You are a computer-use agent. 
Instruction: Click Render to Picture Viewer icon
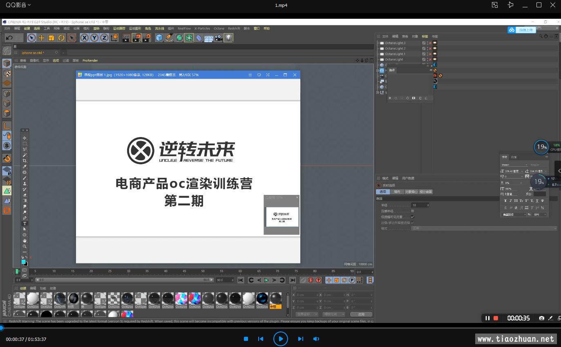(x=136, y=38)
